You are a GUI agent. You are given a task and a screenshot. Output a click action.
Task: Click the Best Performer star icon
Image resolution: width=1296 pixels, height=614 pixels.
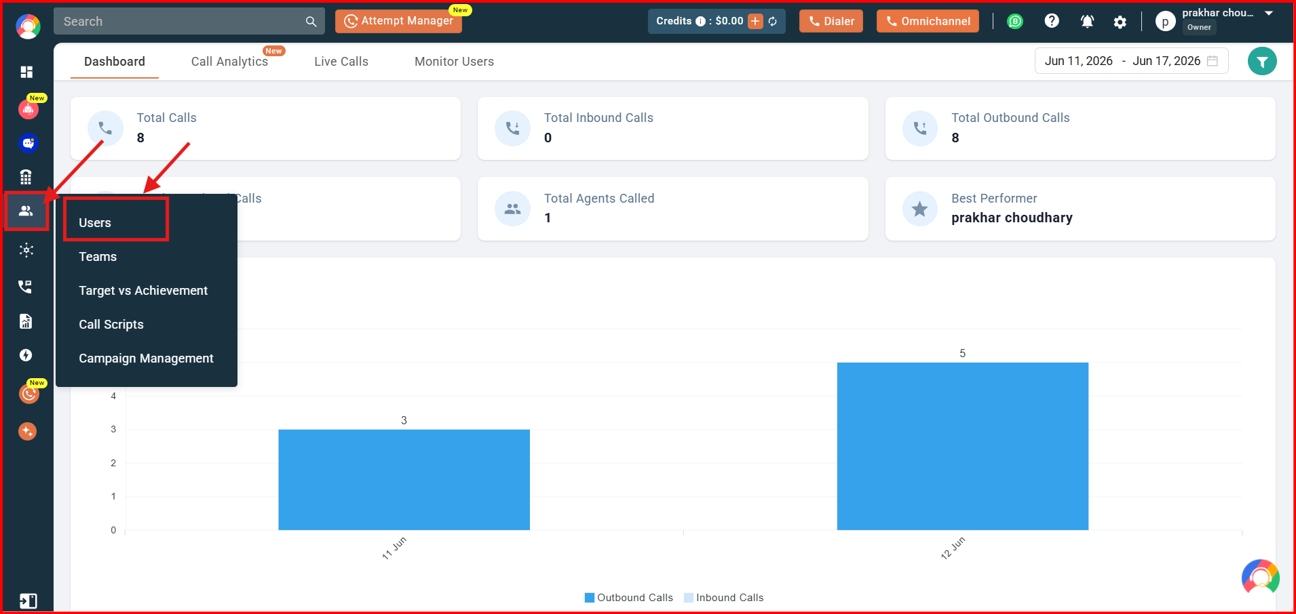click(920, 209)
